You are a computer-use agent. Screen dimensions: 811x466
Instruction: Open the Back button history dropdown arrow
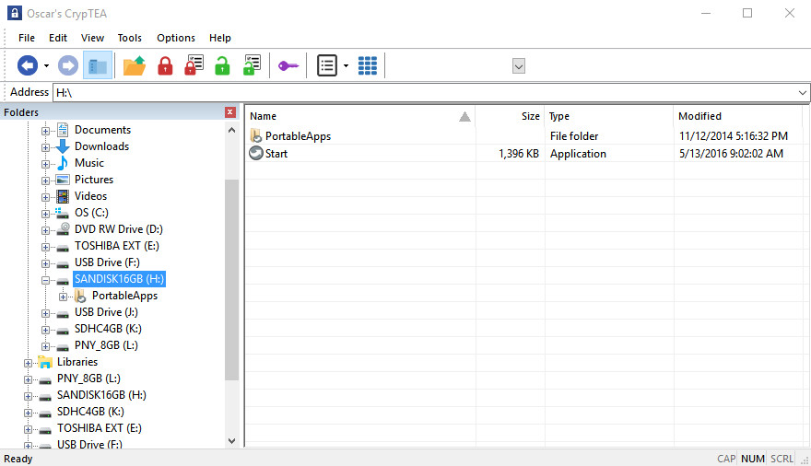pyautogui.click(x=47, y=66)
